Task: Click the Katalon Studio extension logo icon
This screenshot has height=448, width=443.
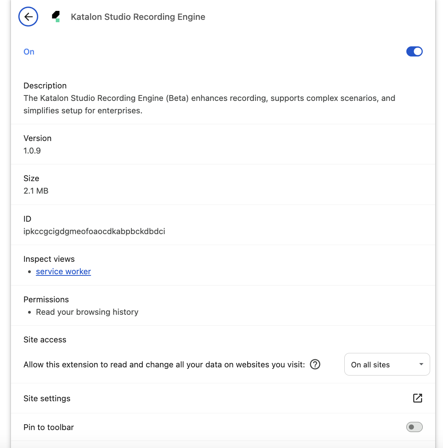Action: click(56, 17)
